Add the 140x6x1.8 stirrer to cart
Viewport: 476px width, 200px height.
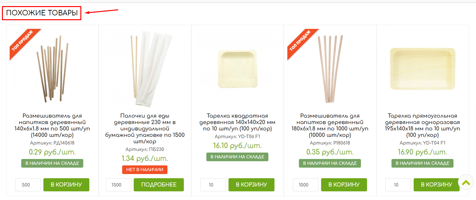coord(66,185)
